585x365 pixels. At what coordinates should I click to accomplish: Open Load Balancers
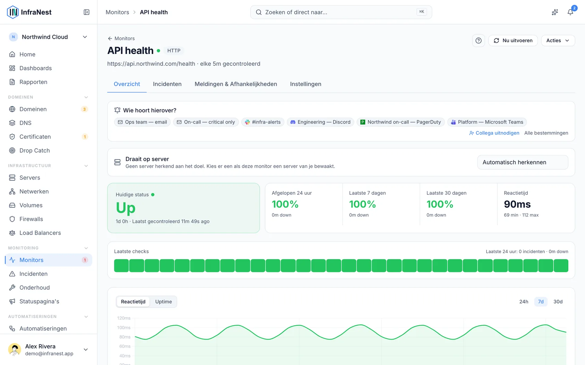[x=49, y=233]
